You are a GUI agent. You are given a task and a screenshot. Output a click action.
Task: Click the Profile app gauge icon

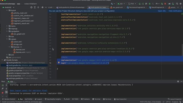click(x=156, y=4)
